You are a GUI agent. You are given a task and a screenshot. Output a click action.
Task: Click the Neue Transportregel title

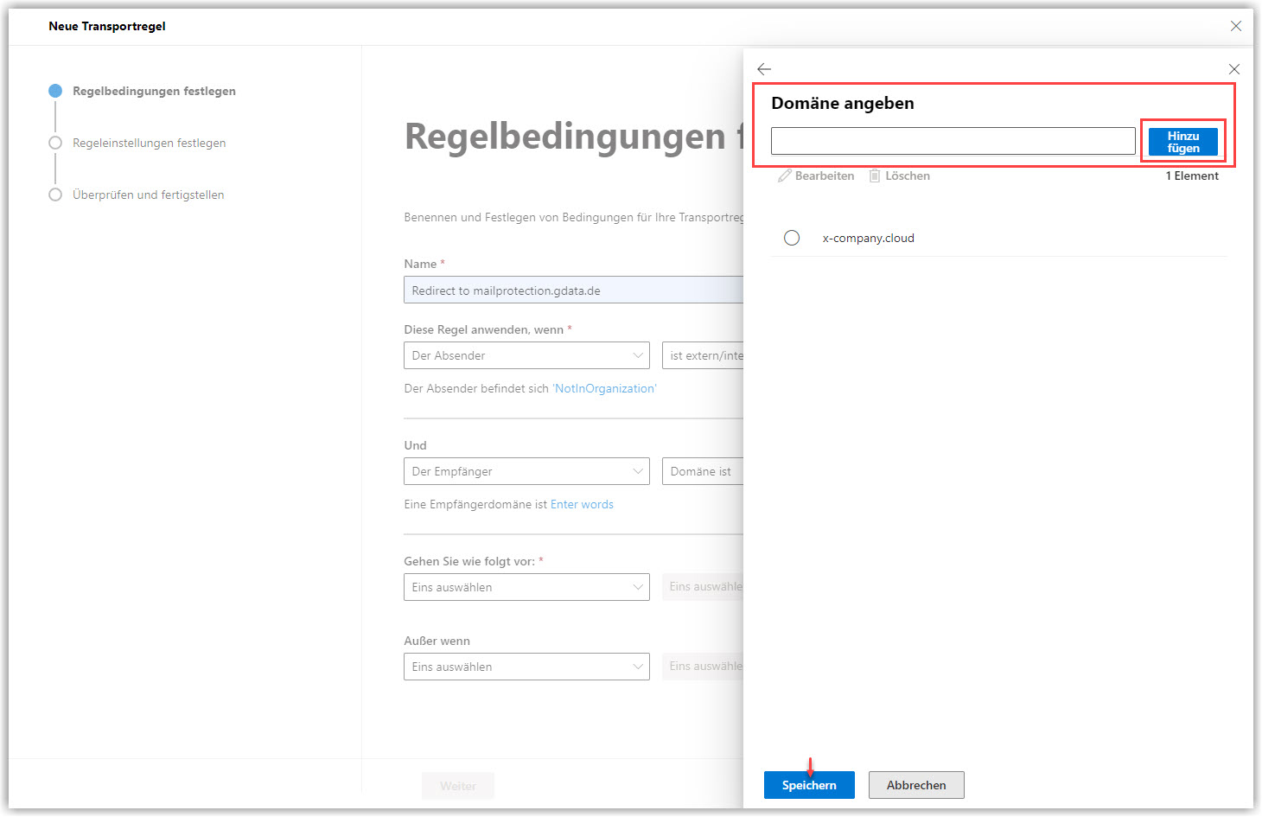coord(107,26)
